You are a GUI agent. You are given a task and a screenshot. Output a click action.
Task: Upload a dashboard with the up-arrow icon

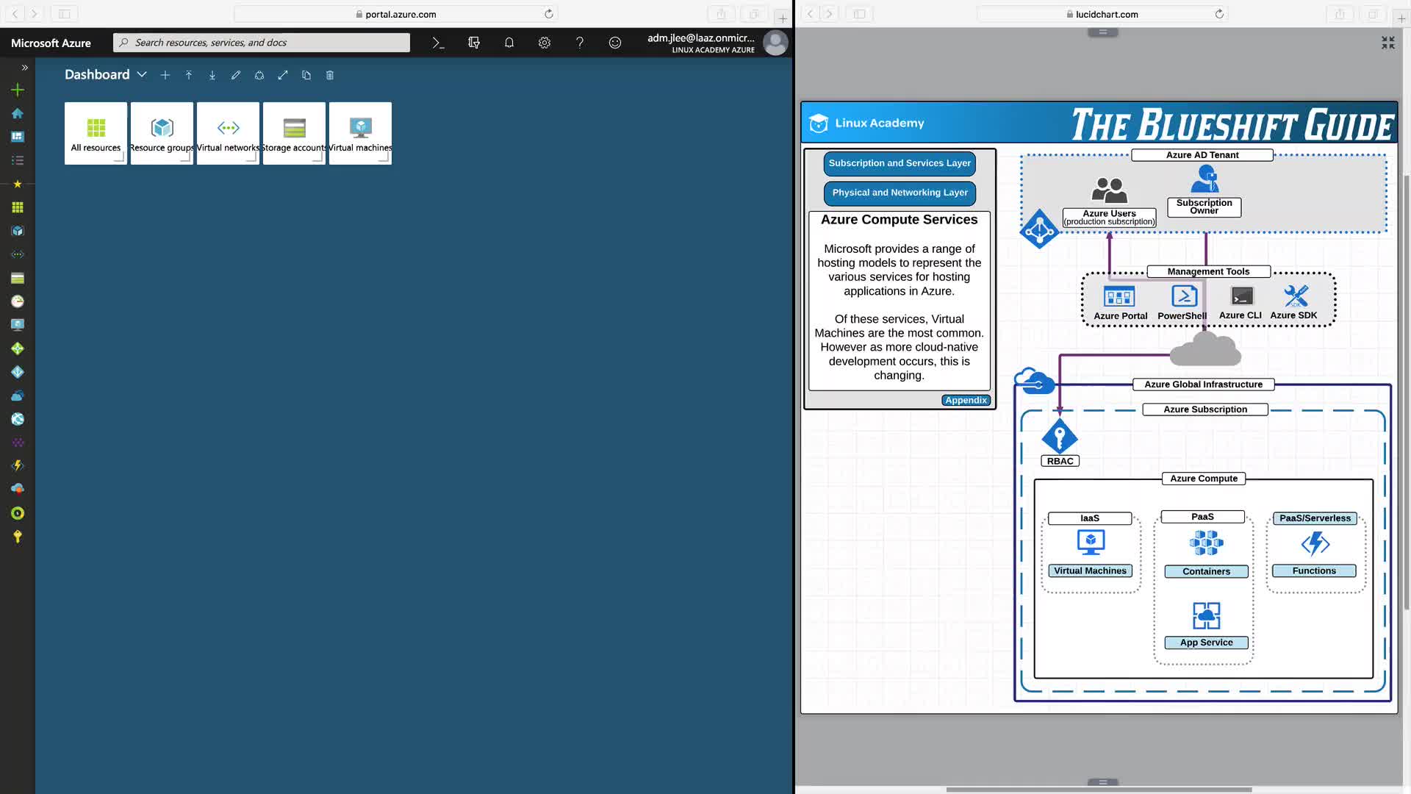coord(189,75)
